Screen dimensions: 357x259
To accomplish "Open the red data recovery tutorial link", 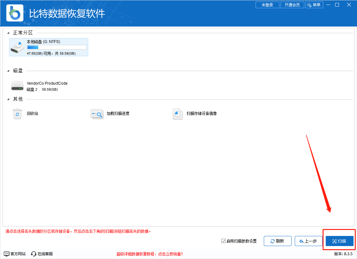I will [x=149, y=254].
